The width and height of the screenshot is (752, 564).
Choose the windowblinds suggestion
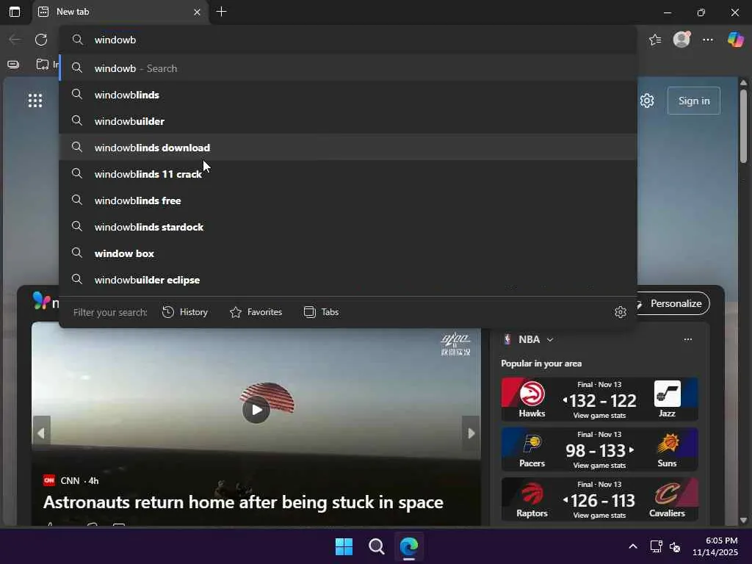point(348,95)
